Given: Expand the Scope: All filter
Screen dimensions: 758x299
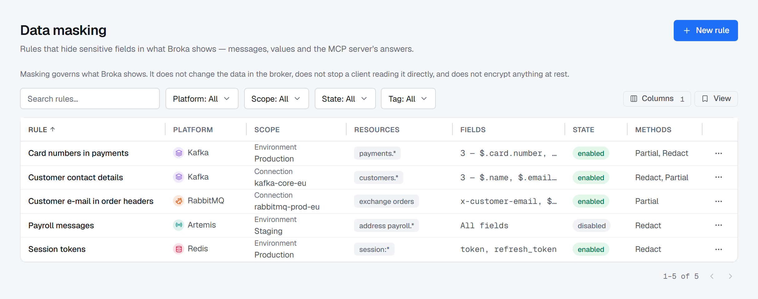Looking at the screenshot, I should tap(276, 99).
